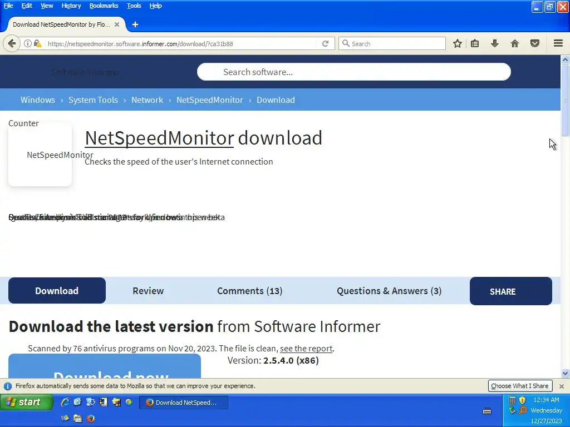
Task: Go to Network in the breadcrumb
Action: (x=147, y=100)
